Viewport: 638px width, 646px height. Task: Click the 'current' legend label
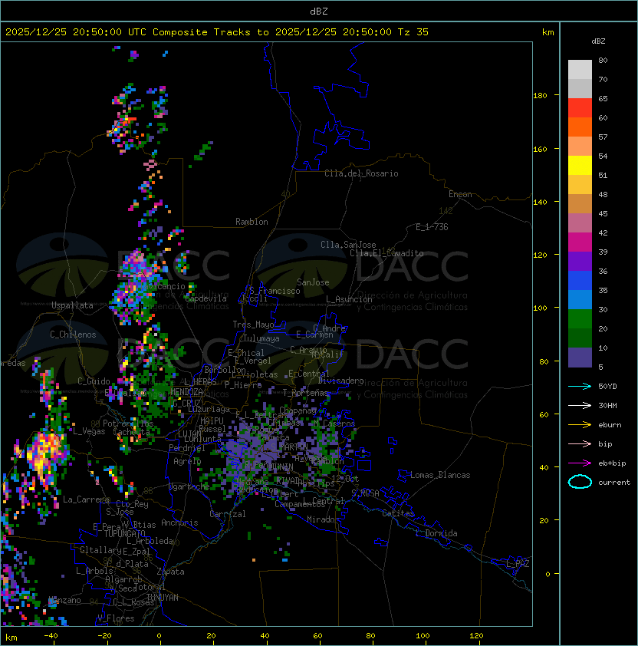[614, 483]
